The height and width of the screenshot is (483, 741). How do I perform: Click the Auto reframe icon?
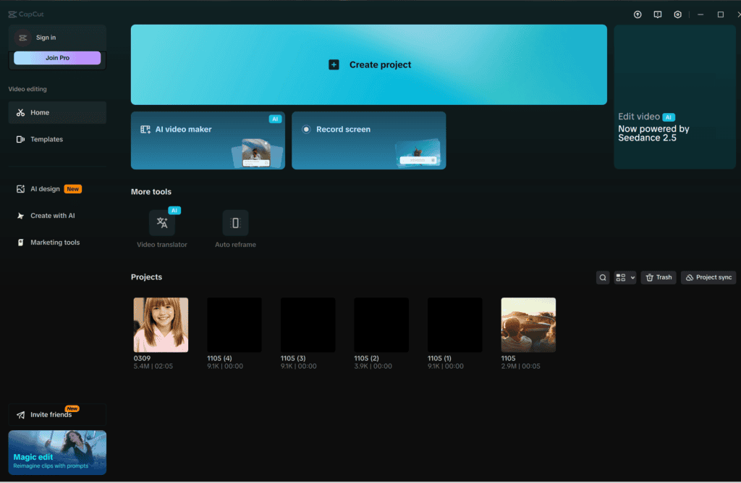[235, 223]
